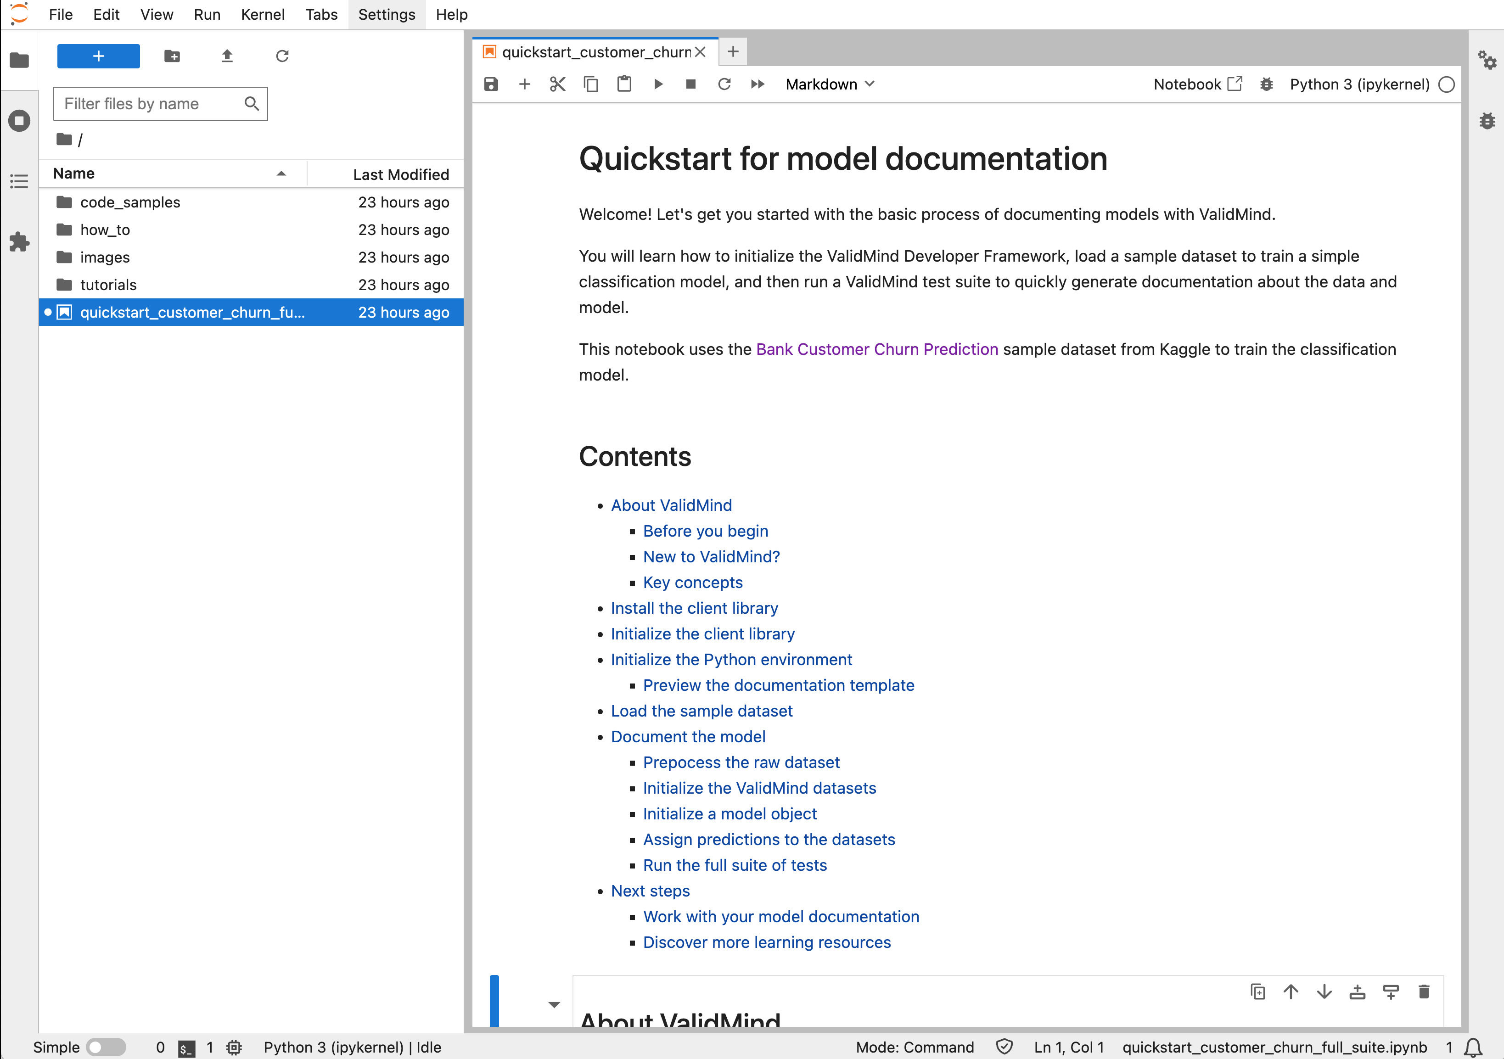
Task: Cut the selected cell with the scissors icon
Action: pyautogui.click(x=557, y=84)
